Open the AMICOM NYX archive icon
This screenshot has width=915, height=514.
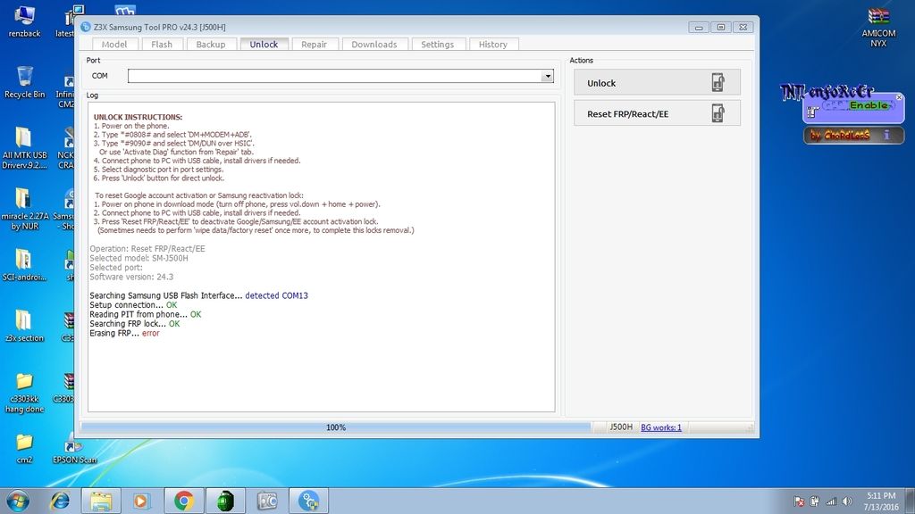[878, 18]
